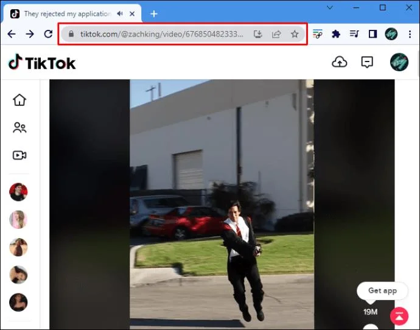This screenshot has height=330, width=420.
Task: Open a new browser tab
Action: (x=154, y=13)
